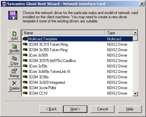Click the 3COM 3c920 Integrated card icon
Image resolution: width=146 pixels, height=117 pixels.
tap(25, 82)
